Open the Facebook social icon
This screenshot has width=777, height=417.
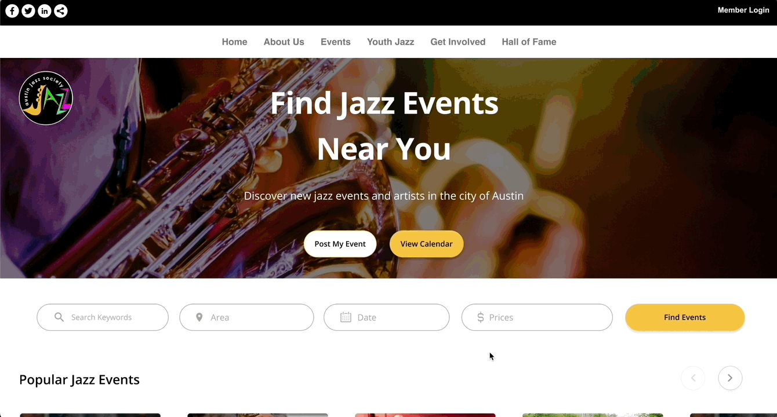pyautogui.click(x=12, y=11)
